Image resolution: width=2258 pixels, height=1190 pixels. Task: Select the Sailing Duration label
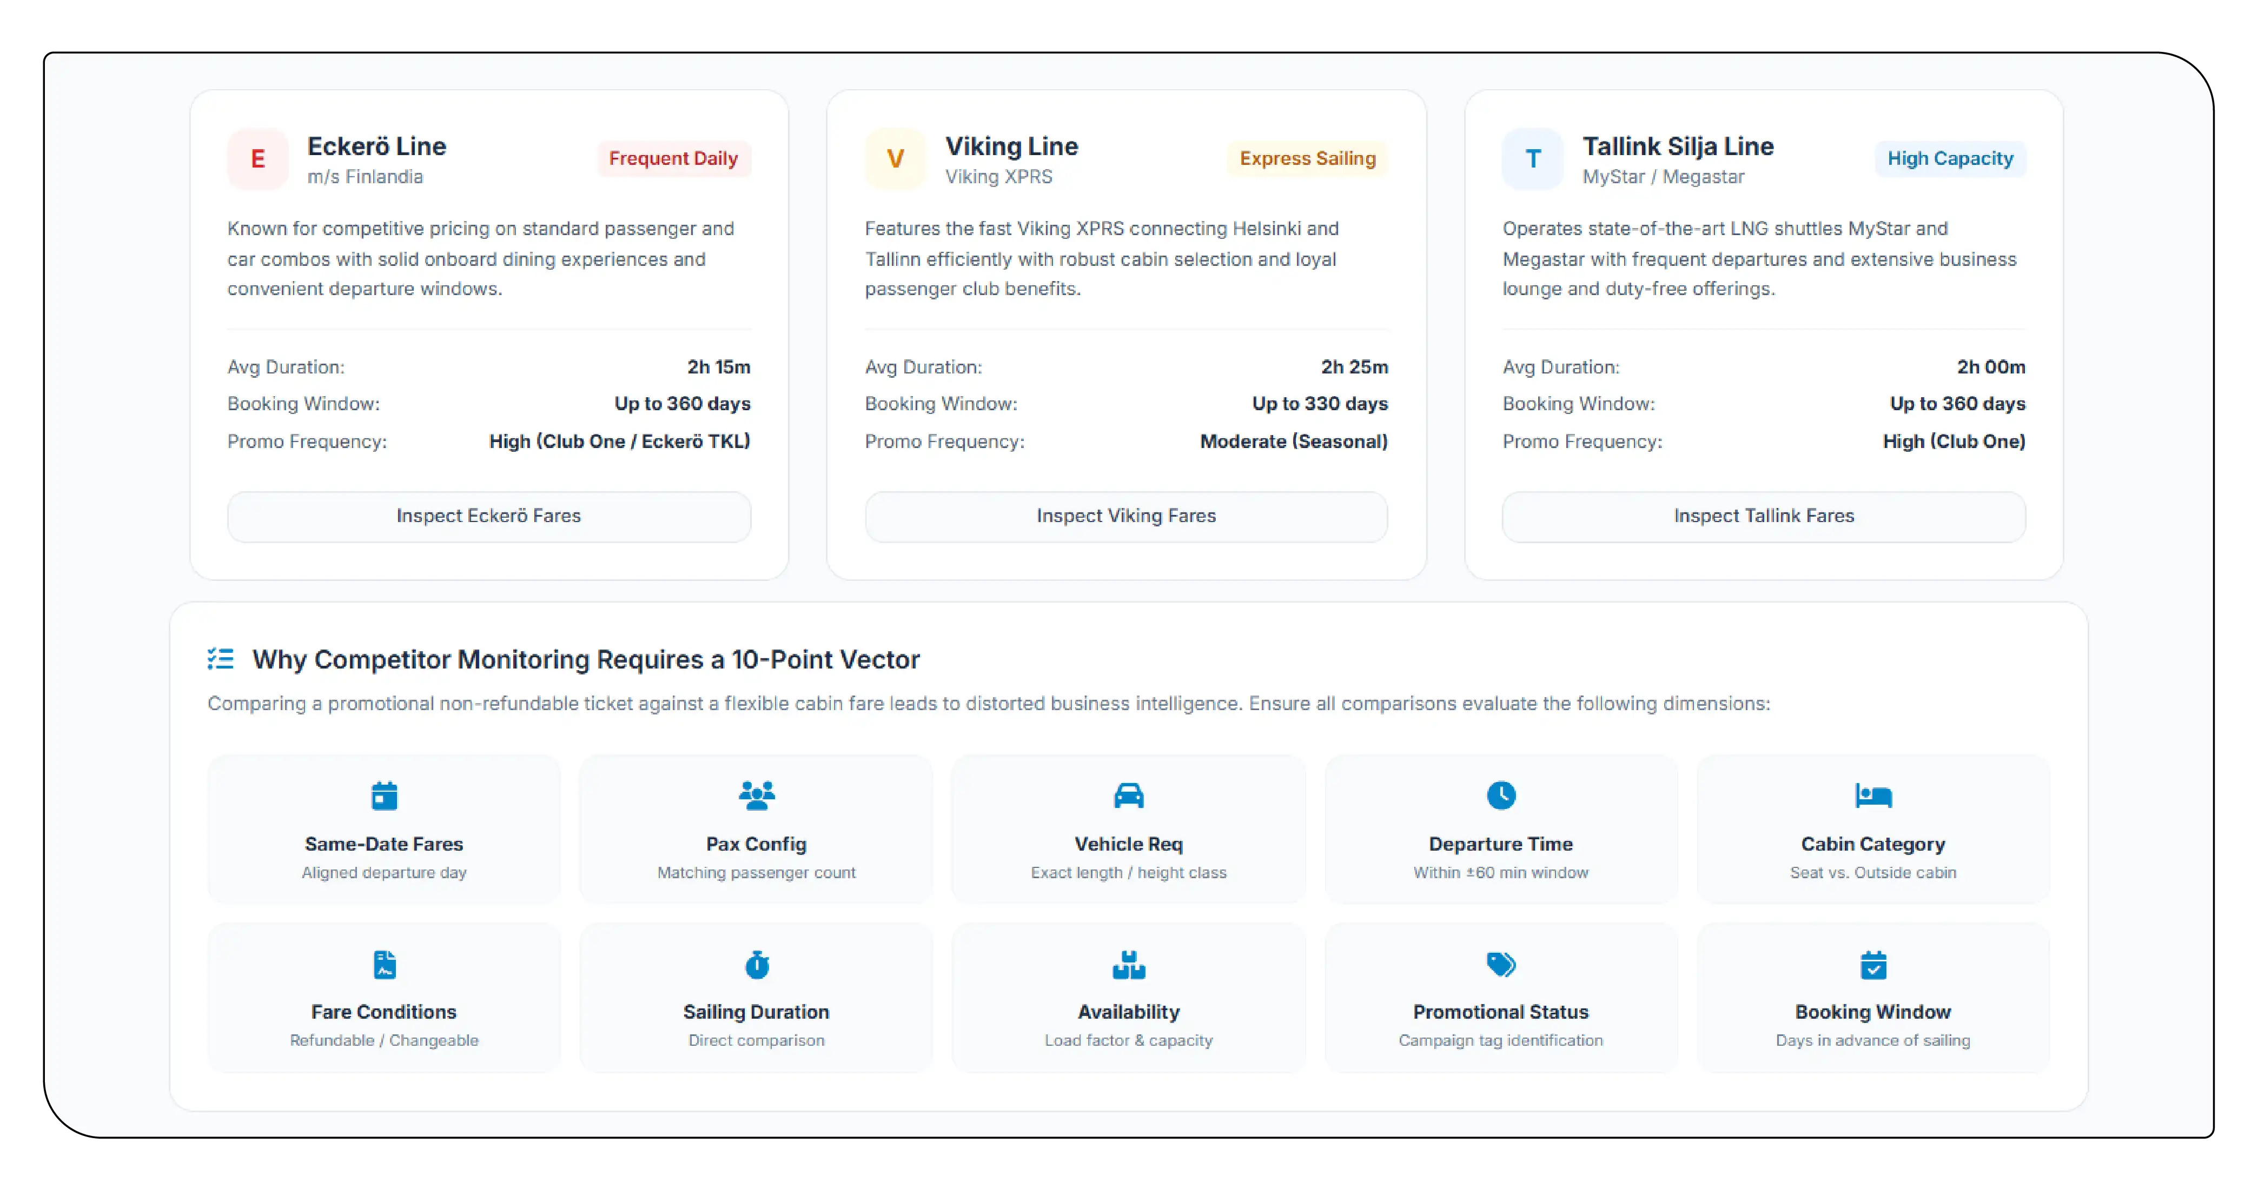(757, 1012)
